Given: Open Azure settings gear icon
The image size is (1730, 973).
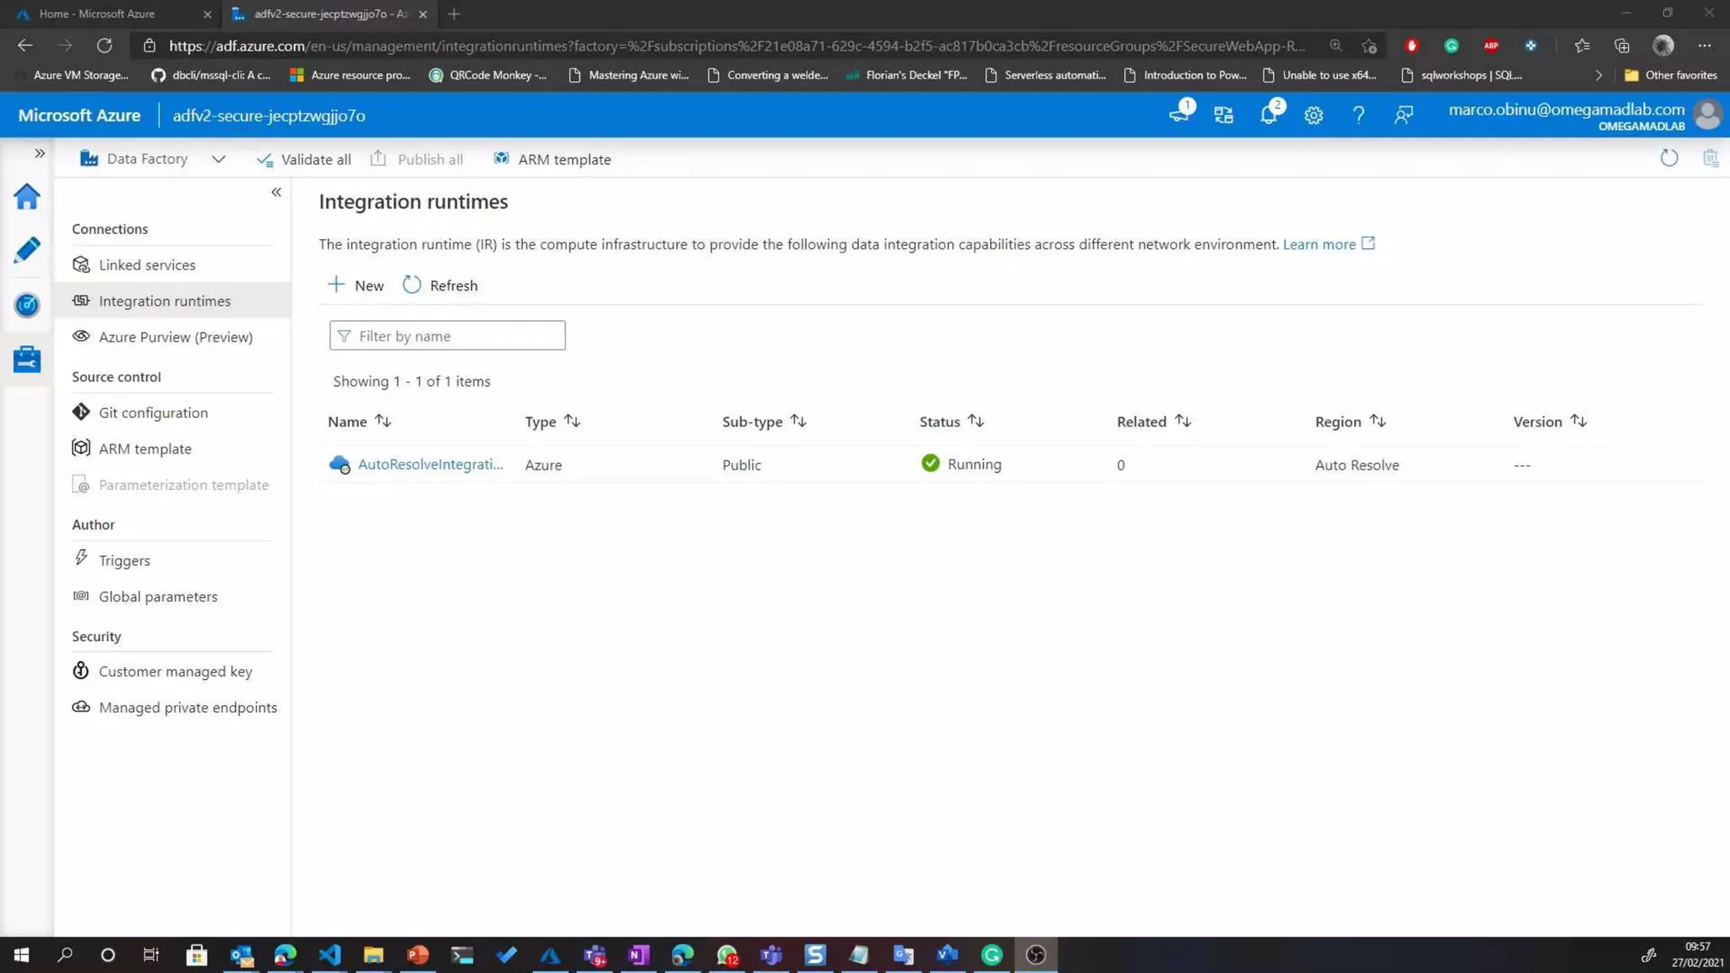Looking at the screenshot, I should tap(1313, 115).
